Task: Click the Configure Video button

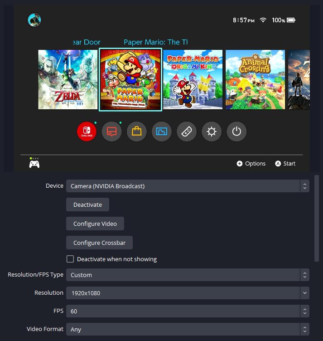Action: pyautogui.click(x=95, y=224)
